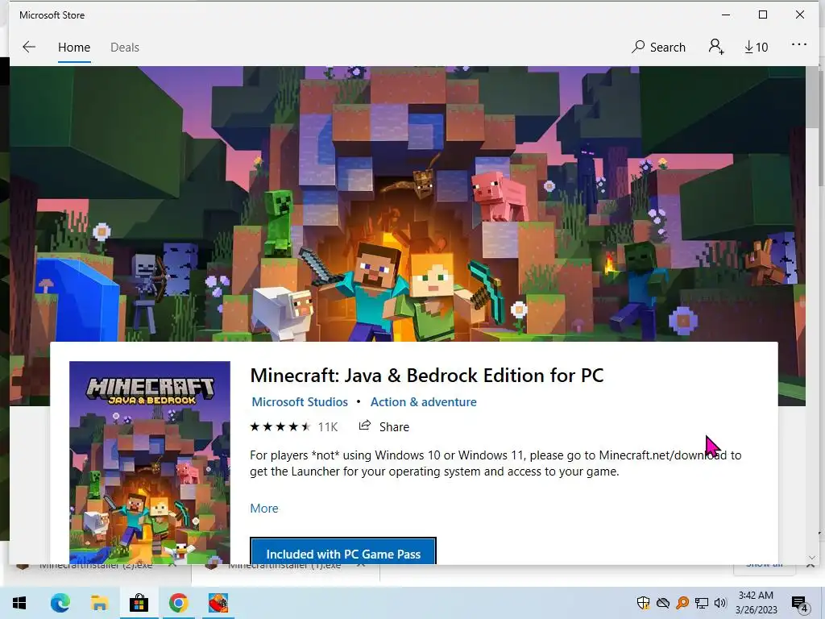825x619 pixels.
Task: Switch to Google Chrome on taskbar
Action: tap(178, 603)
